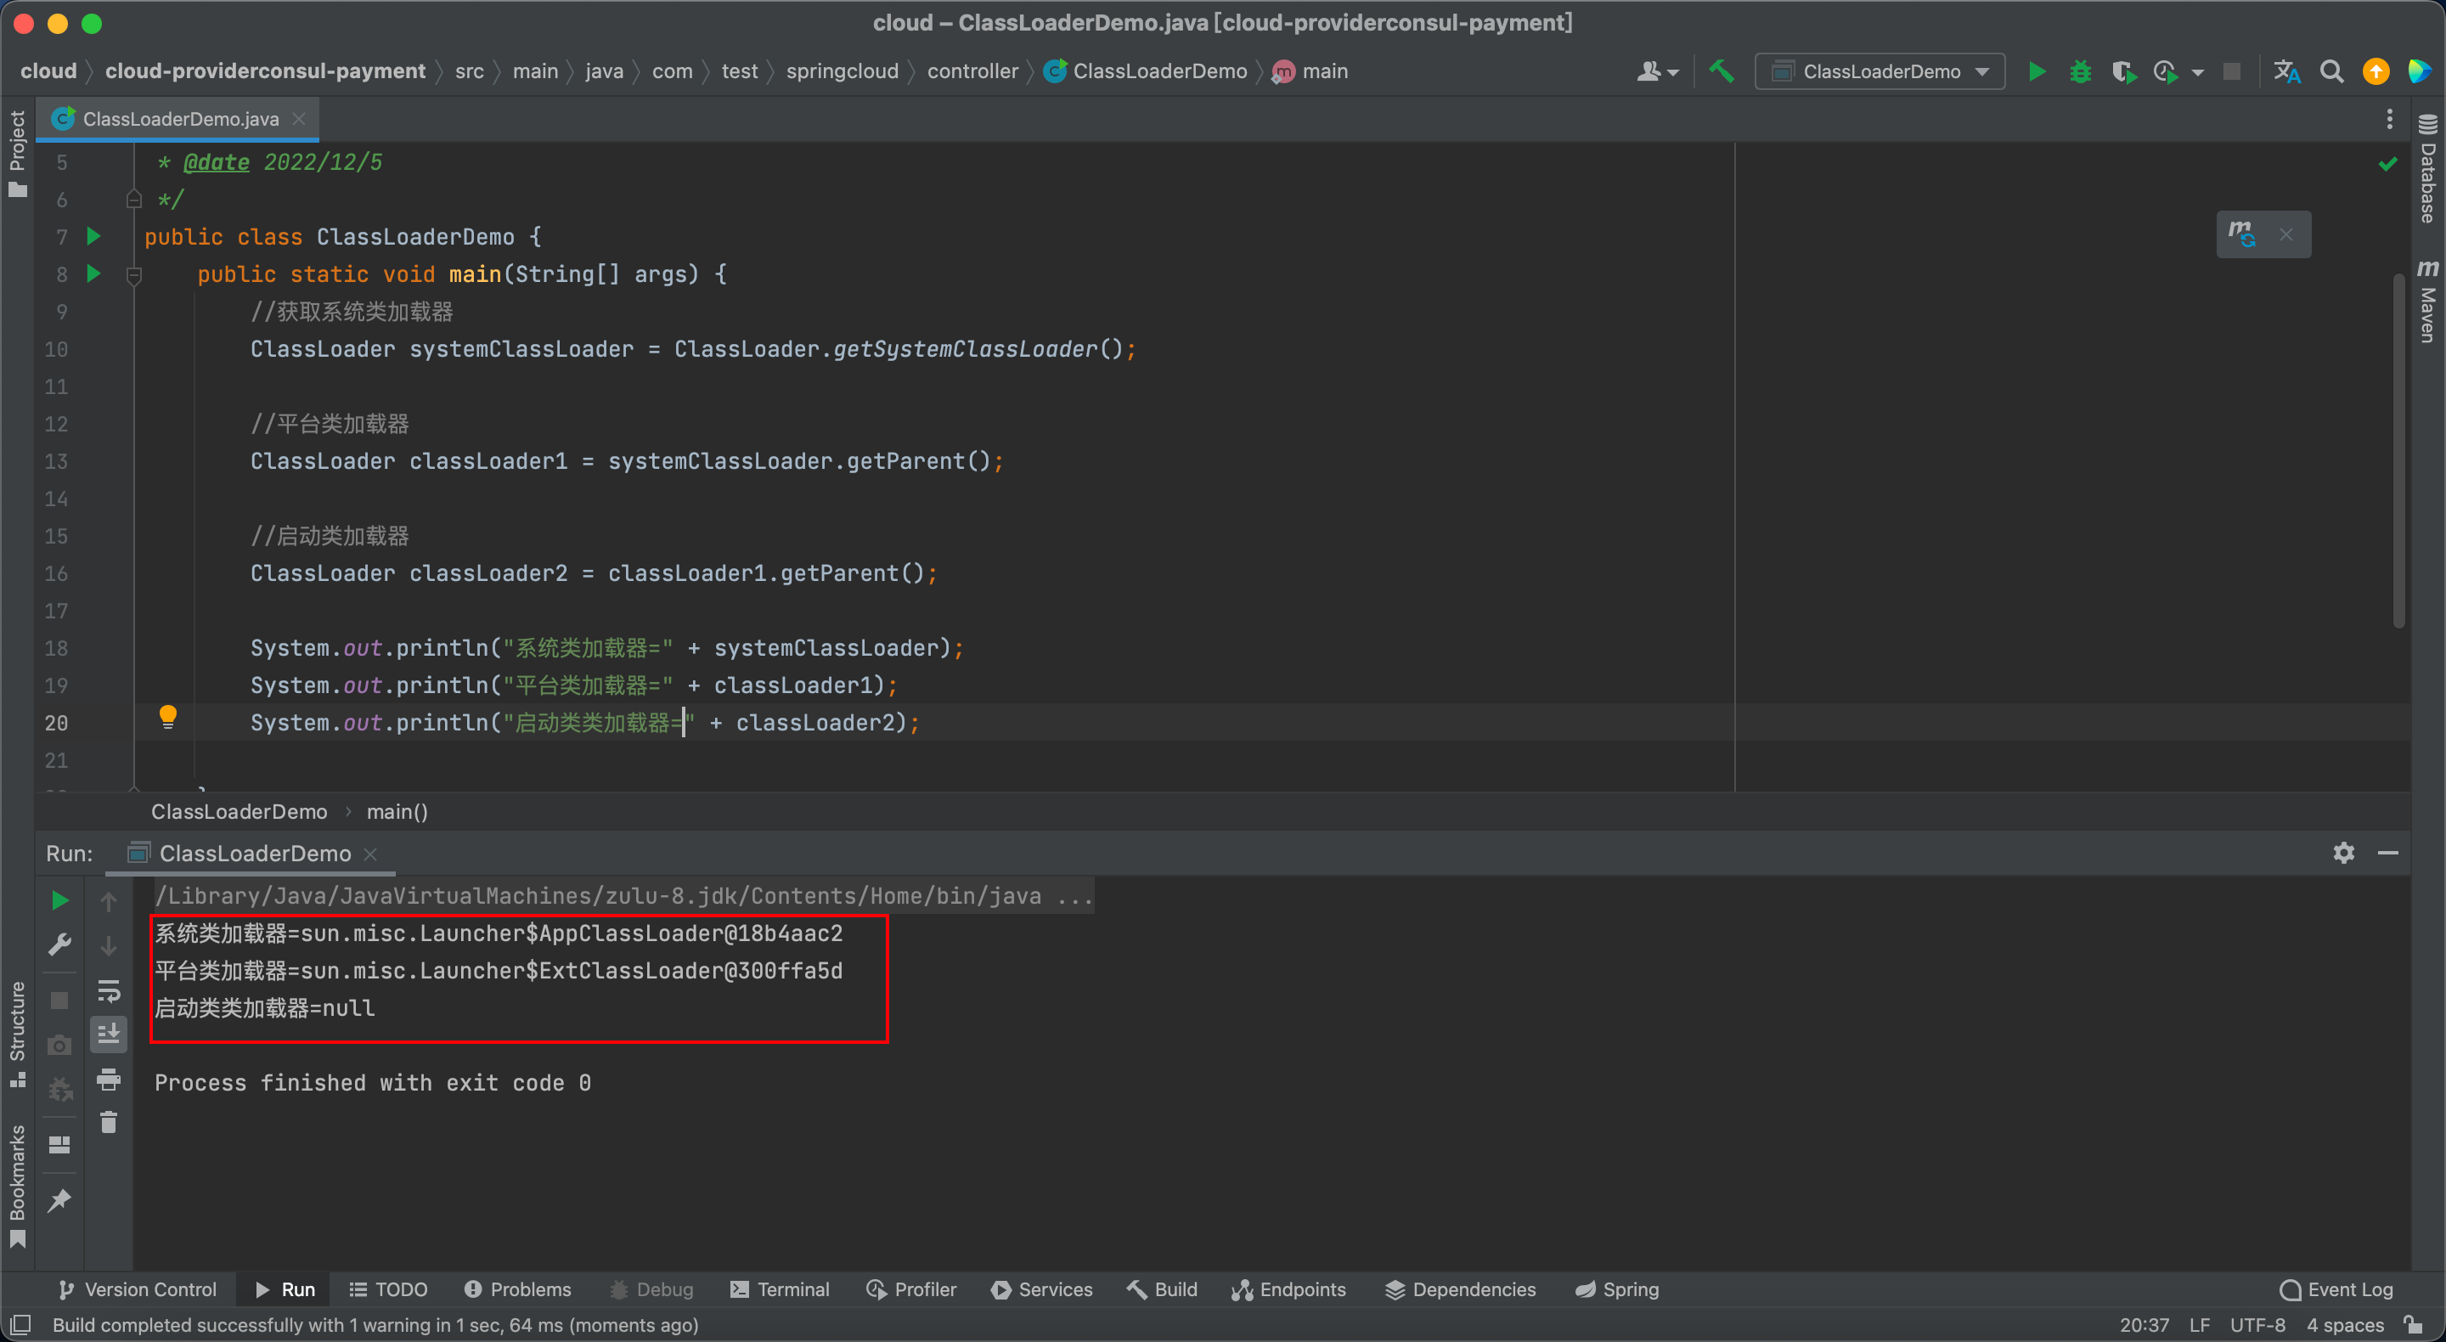The image size is (2446, 1342).
Task: Open TODO tool window
Action: pos(388,1288)
